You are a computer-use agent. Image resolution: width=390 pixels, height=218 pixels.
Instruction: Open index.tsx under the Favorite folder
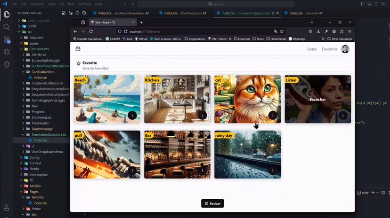point(40,203)
